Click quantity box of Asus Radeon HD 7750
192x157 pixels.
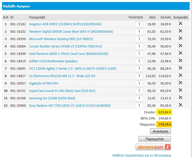pos(139,105)
